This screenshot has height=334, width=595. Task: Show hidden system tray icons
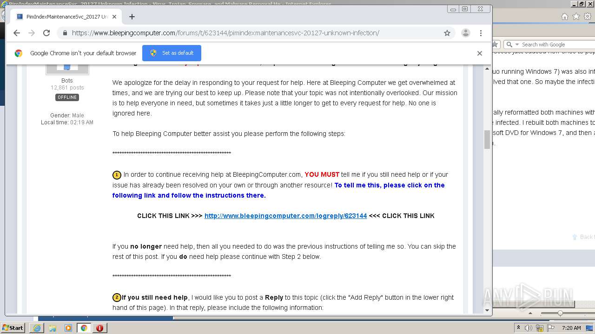[x=519, y=328]
